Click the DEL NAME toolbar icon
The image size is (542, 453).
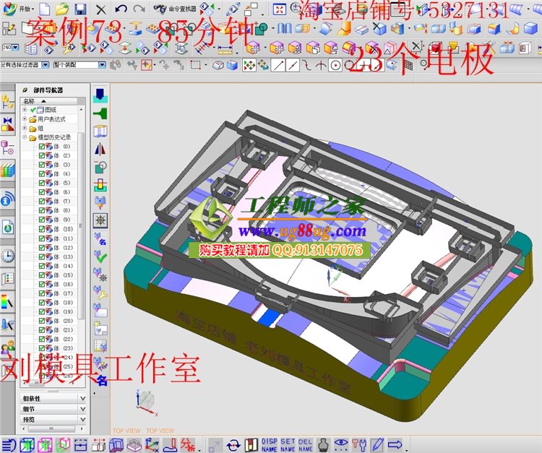tap(306, 444)
